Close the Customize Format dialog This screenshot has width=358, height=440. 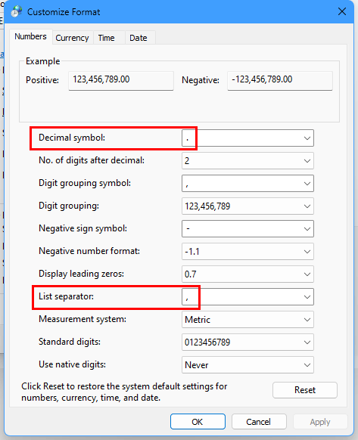[341, 11]
